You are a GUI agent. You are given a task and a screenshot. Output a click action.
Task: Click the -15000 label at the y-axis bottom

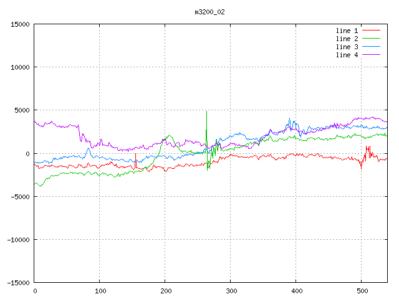point(18,282)
